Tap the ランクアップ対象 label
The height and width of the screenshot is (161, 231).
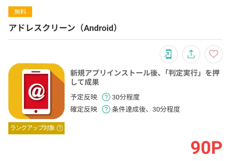32,128
